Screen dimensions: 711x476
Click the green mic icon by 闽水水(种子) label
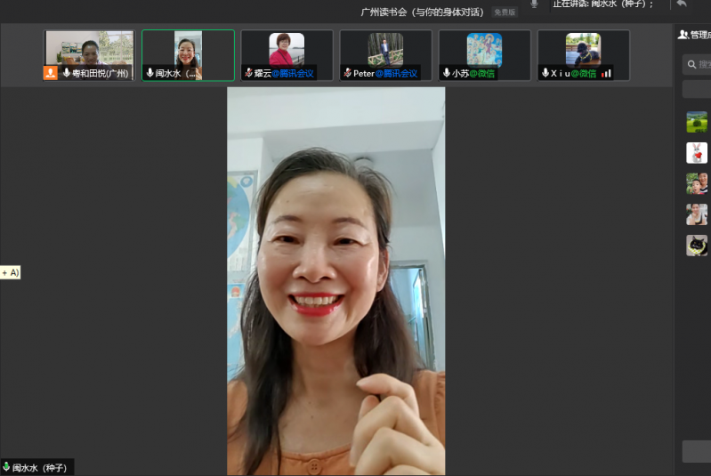[x=6, y=467]
